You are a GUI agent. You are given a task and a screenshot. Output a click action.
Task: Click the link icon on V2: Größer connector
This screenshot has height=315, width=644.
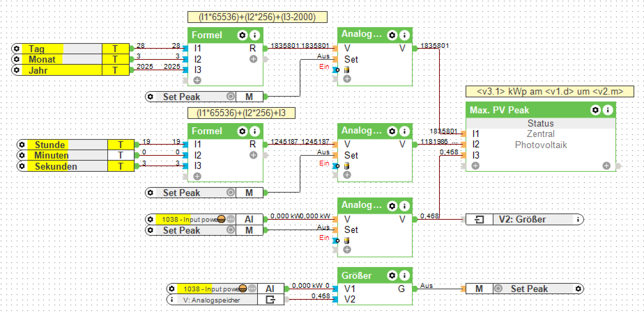pyautogui.click(x=480, y=219)
